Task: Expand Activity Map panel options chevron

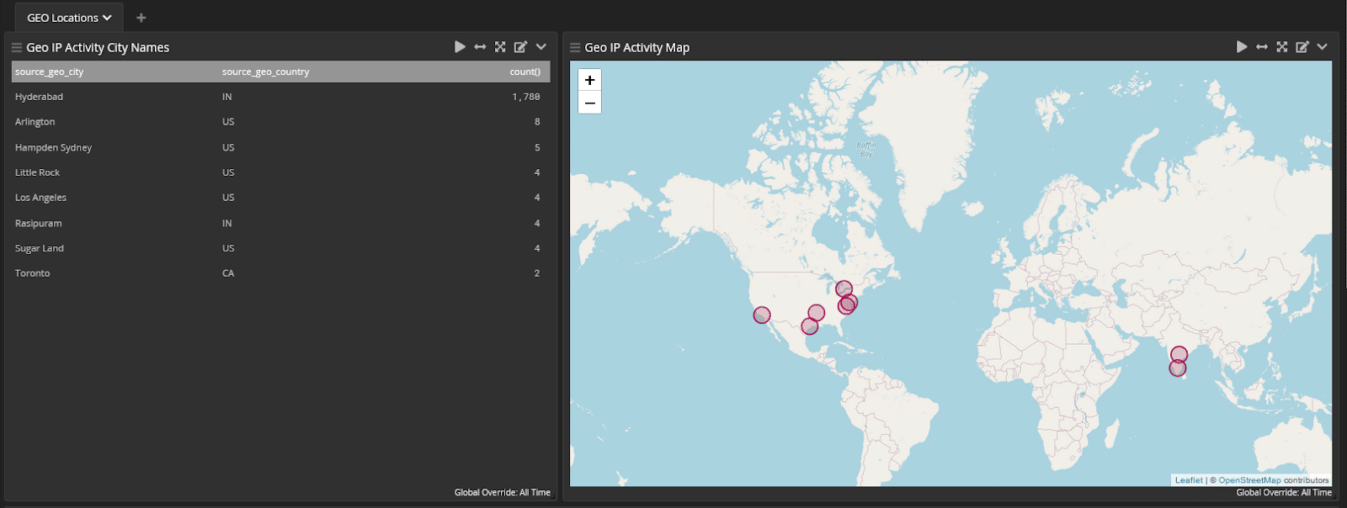Action: coord(1323,47)
